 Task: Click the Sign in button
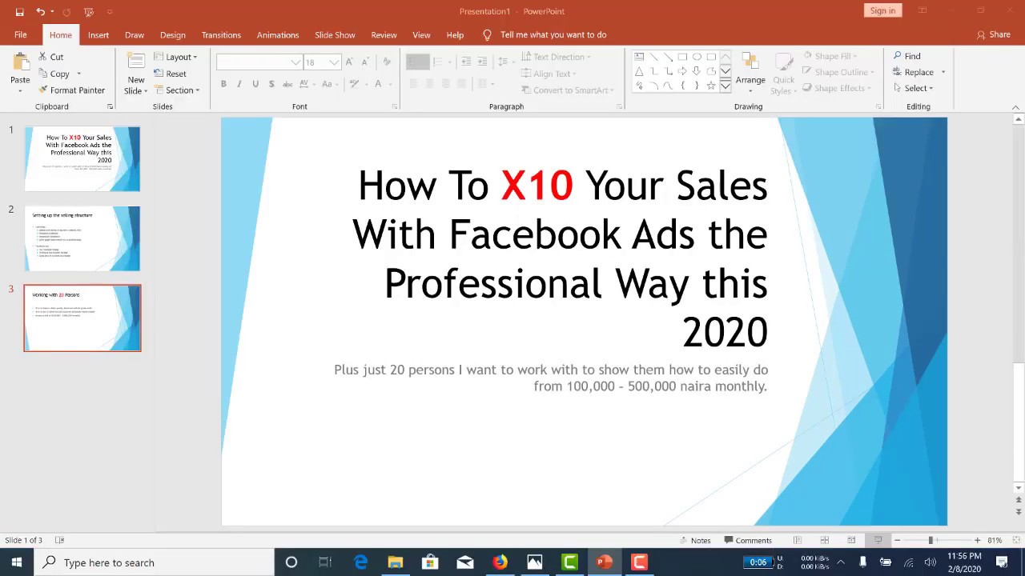[x=882, y=10]
